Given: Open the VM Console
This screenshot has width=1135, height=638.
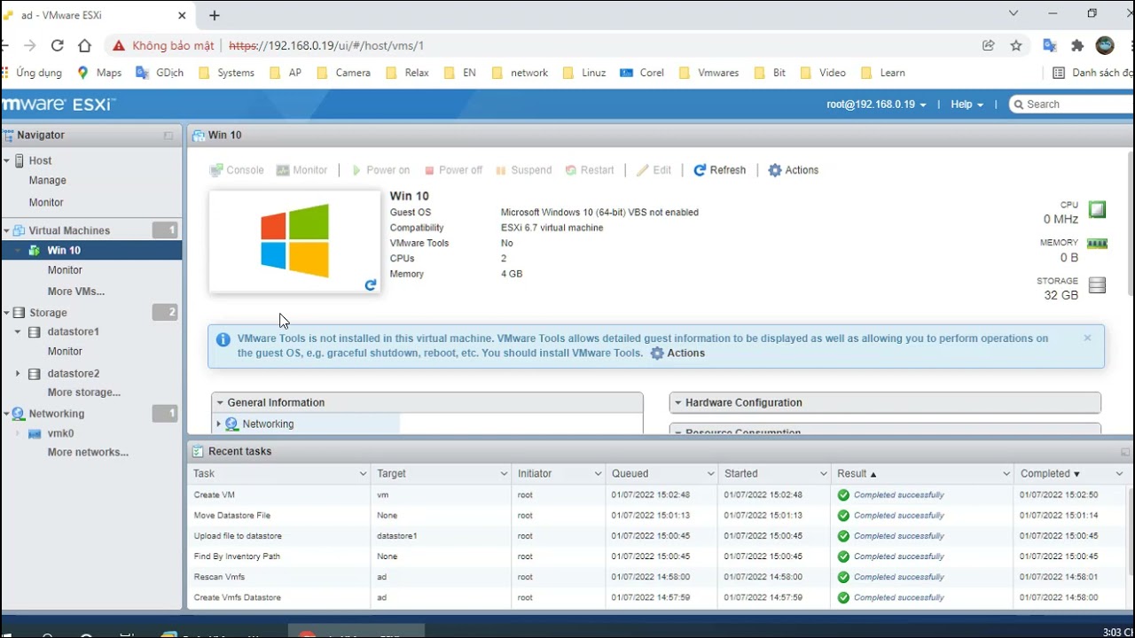Looking at the screenshot, I should (237, 170).
